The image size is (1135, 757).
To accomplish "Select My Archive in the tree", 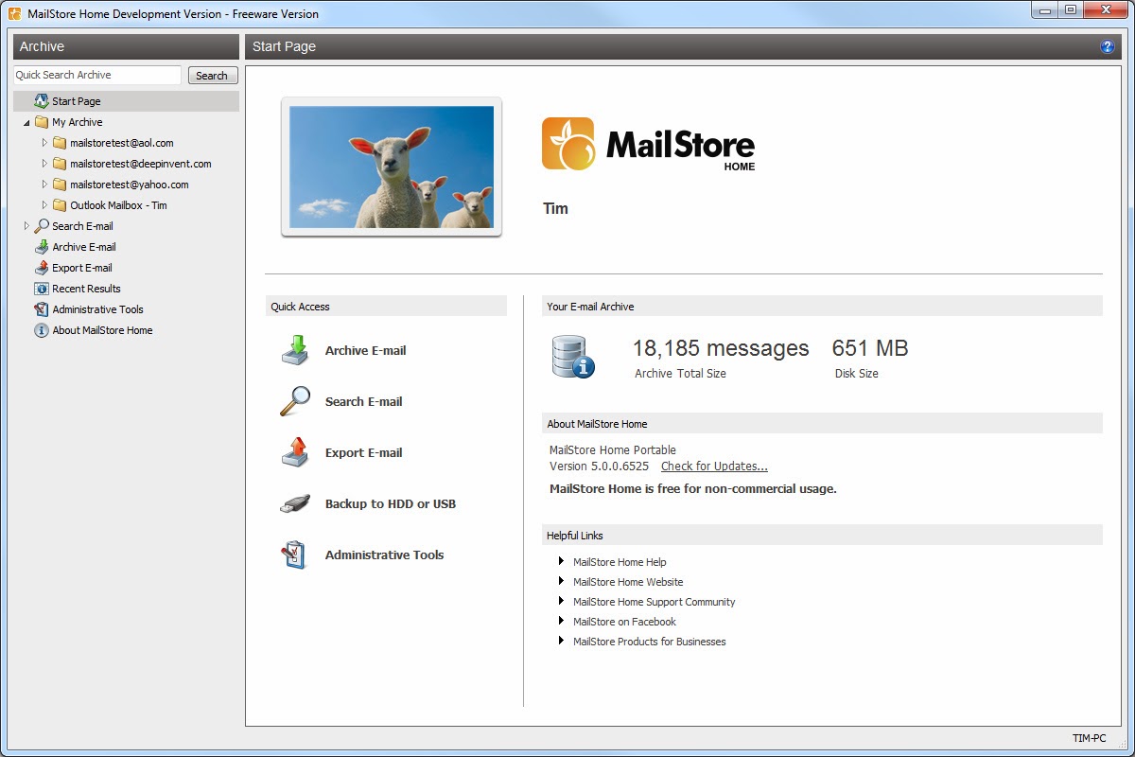I will [77, 122].
